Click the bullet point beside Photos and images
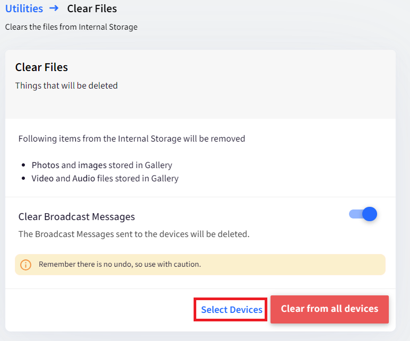Image resolution: width=410 pixels, height=341 pixels. pyautogui.click(x=23, y=165)
